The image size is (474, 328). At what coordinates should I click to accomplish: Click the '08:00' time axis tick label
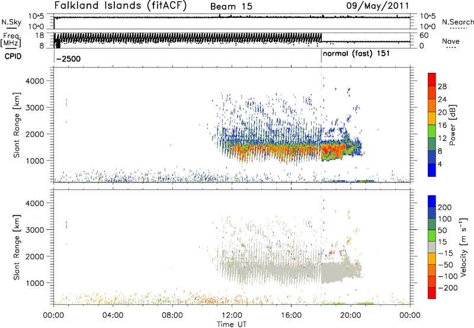(172, 316)
